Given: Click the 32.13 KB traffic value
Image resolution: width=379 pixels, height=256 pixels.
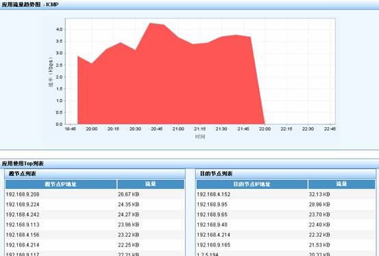Looking at the screenshot, I should [319, 194].
